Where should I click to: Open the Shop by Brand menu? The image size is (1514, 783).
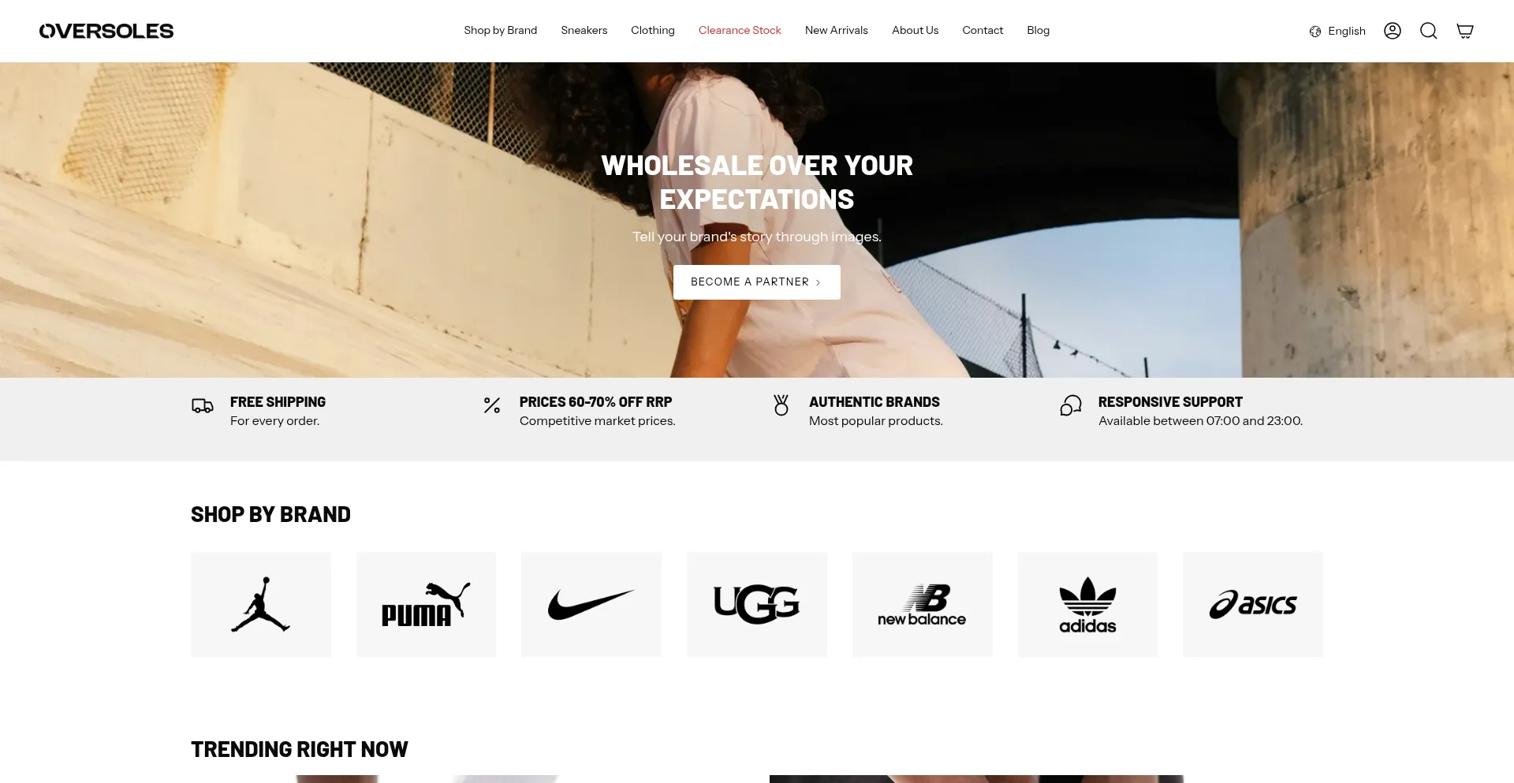coord(501,31)
